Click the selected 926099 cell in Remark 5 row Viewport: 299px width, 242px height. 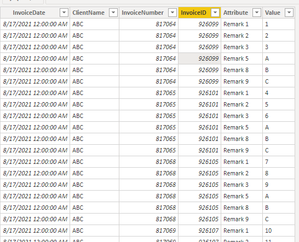pos(200,58)
